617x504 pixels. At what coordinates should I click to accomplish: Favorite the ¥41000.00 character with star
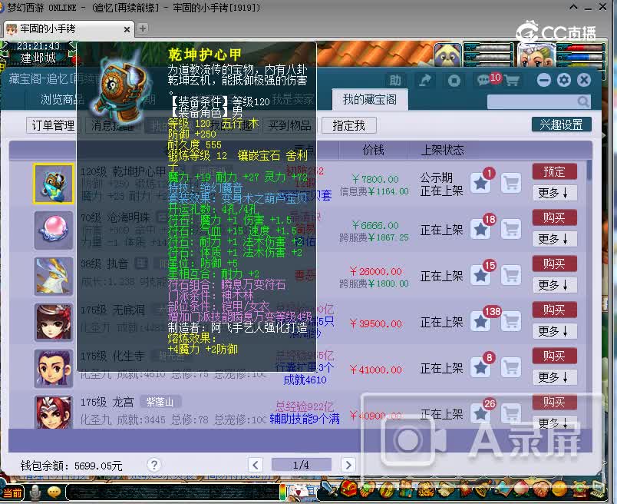click(480, 367)
